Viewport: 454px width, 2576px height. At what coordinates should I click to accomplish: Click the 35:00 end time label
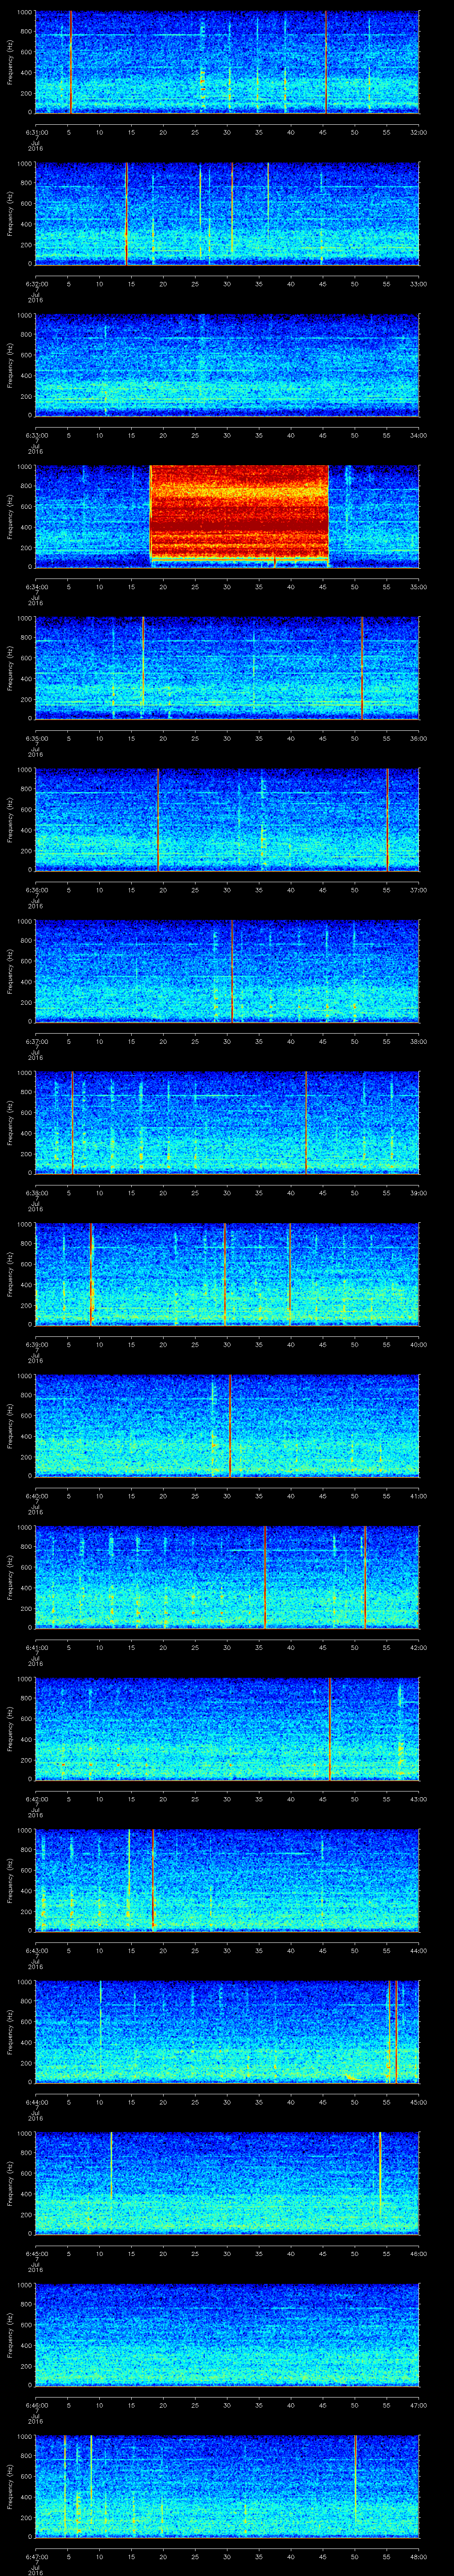tap(418, 586)
